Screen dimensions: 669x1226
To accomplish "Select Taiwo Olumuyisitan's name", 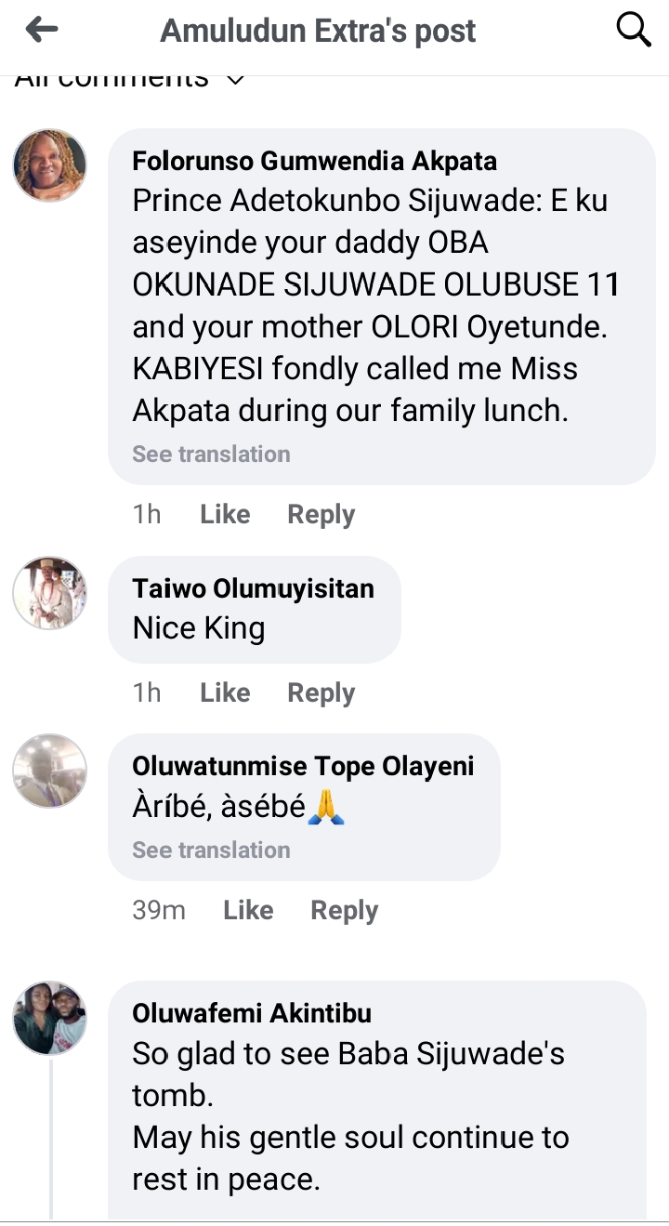I will click(x=253, y=588).
